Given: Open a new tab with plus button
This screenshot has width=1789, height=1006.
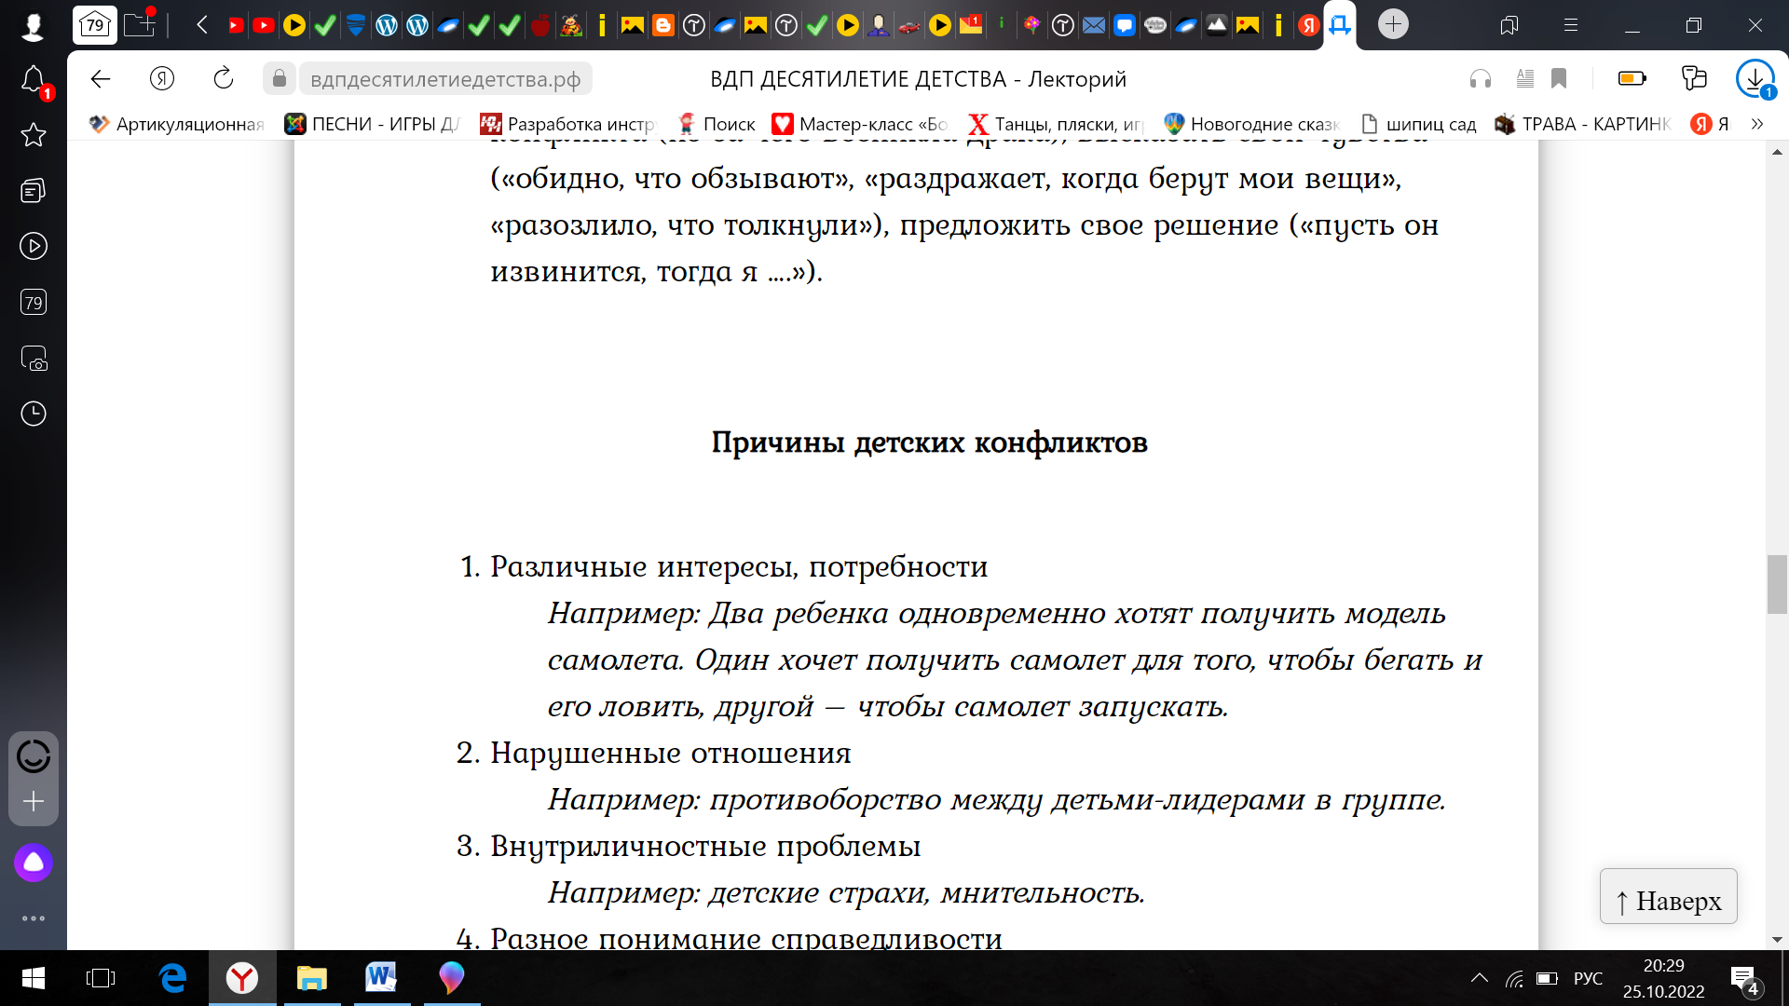Looking at the screenshot, I should [1393, 24].
